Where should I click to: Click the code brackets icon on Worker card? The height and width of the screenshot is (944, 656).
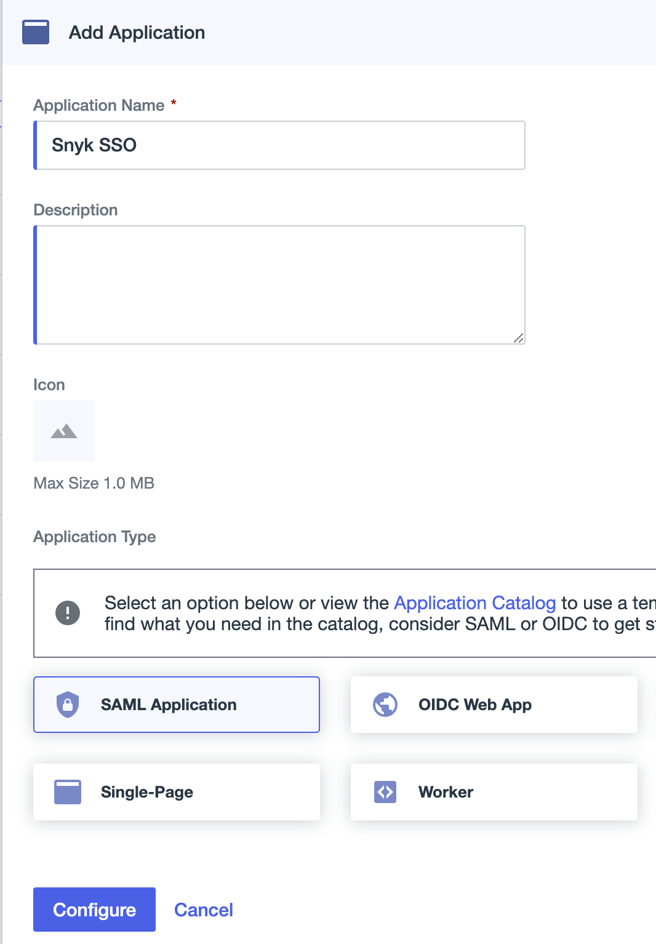coord(385,792)
